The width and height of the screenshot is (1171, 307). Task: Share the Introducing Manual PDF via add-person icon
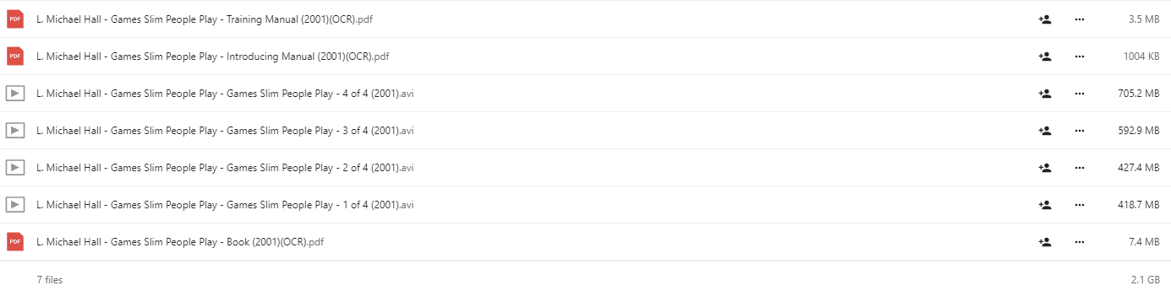(x=1044, y=57)
